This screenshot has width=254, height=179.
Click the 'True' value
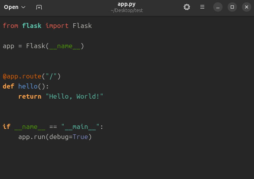click(80, 137)
